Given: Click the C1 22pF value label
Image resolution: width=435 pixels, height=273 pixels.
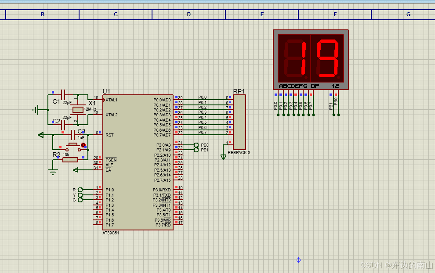Looking at the screenshot, I should click(67, 103).
